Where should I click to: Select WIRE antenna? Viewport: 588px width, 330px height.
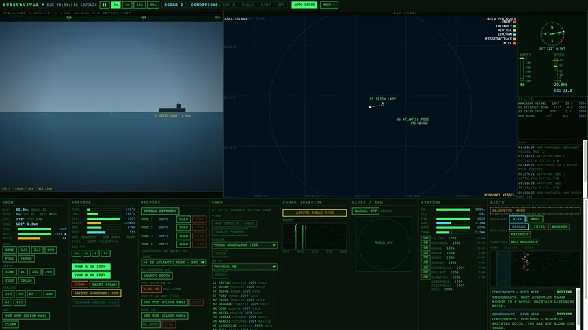pos(517,219)
